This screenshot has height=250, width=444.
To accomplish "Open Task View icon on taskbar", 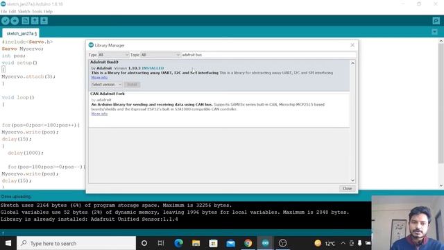I will 161,243.
